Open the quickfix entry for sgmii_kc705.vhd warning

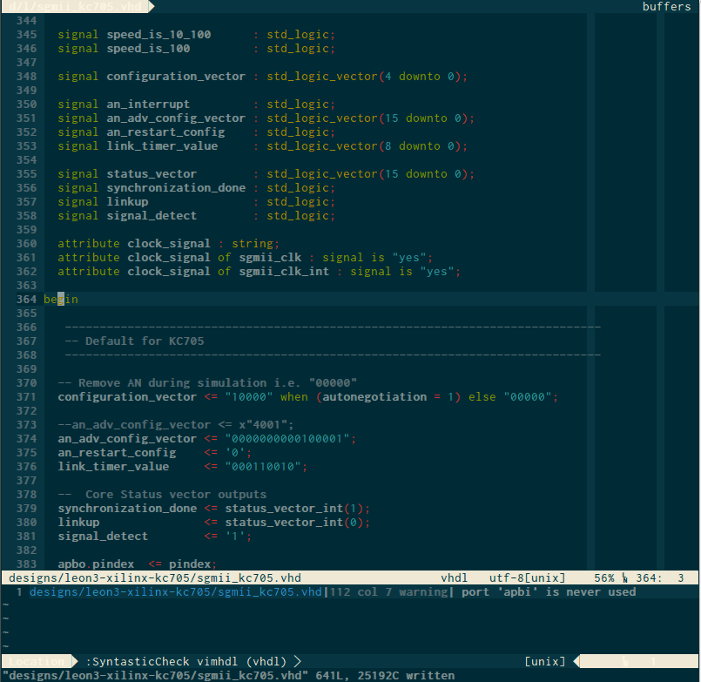pyautogui.click(x=349, y=591)
